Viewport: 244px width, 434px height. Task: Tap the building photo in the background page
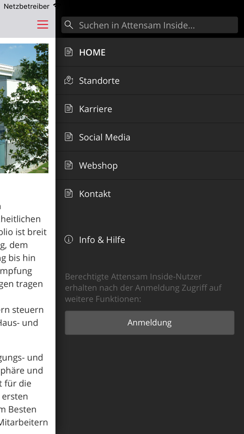pyautogui.click(x=24, y=108)
